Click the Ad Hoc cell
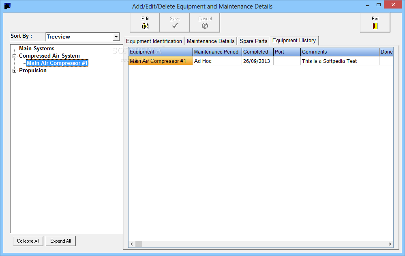The height and width of the screenshot is (256, 405). pos(217,61)
